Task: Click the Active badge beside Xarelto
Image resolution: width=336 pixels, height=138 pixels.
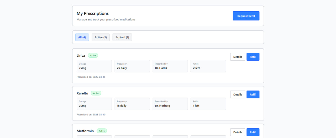Action: click(x=96, y=93)
